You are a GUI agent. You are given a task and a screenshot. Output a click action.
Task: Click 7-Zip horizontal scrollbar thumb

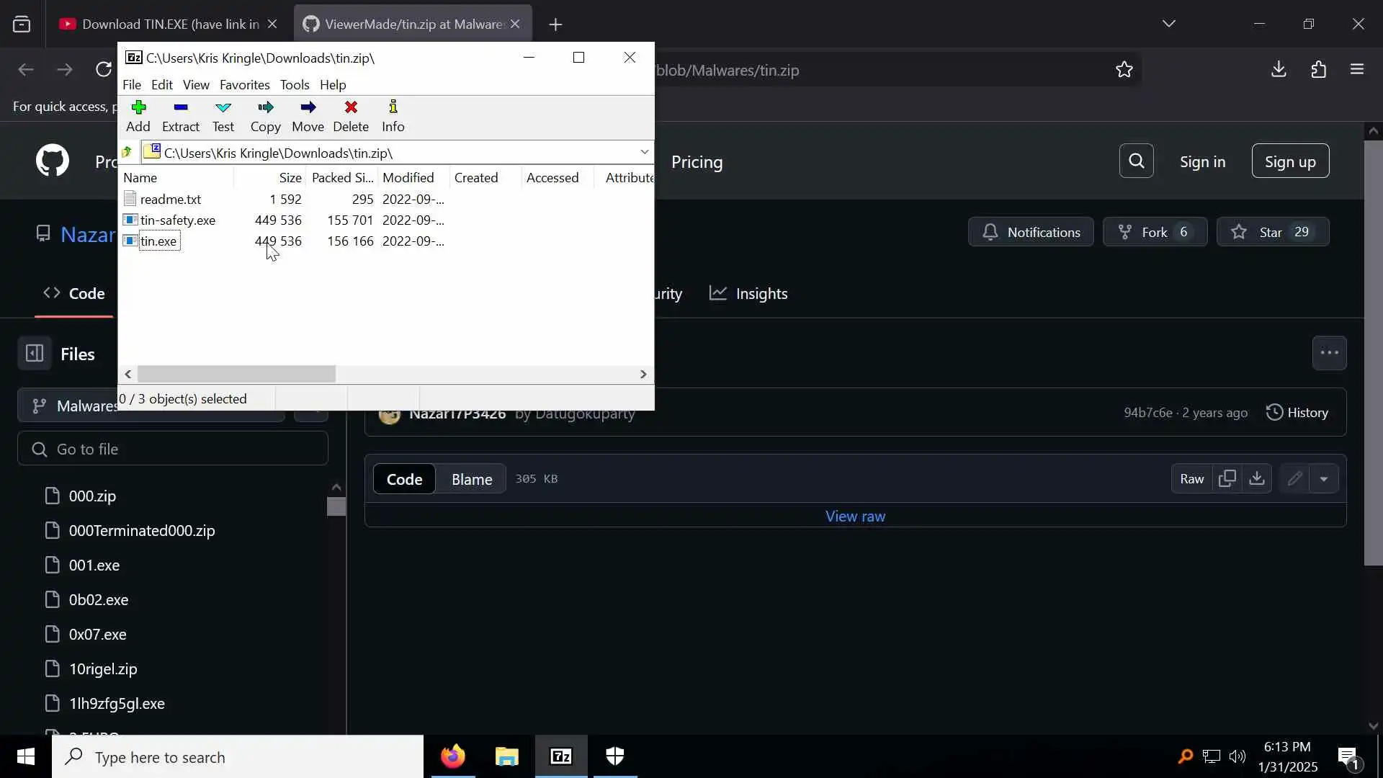(236, 375)
